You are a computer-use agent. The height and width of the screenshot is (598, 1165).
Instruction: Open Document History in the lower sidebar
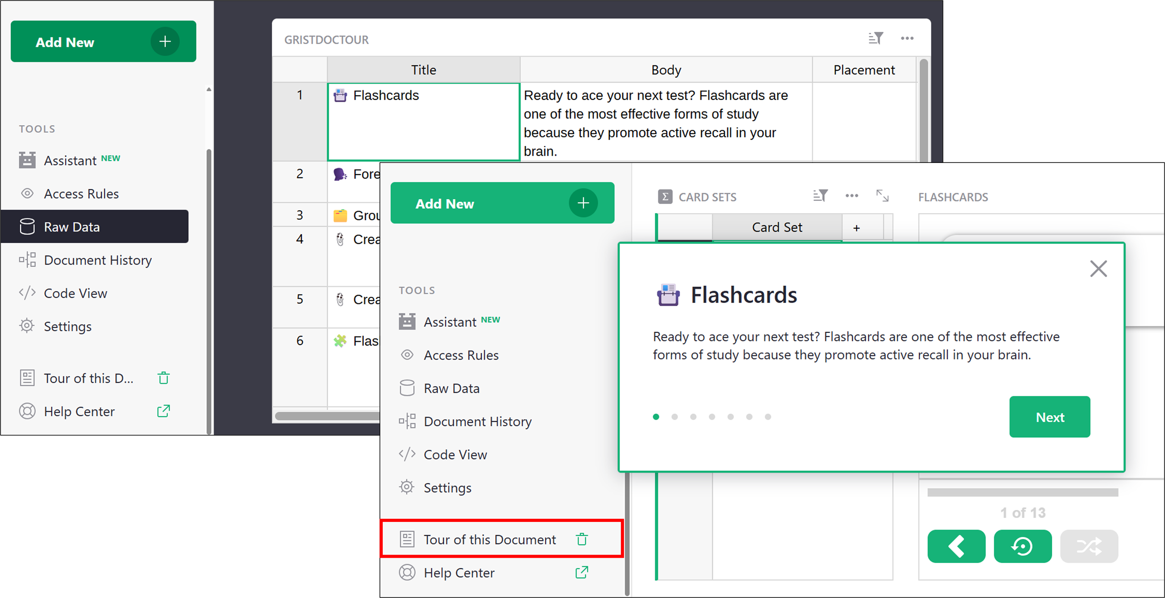pos(477,421)
